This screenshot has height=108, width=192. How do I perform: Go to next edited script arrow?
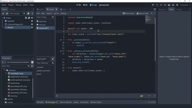[155, 13]
